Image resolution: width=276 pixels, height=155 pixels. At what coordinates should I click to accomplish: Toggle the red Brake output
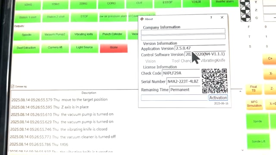click(114, 48)
